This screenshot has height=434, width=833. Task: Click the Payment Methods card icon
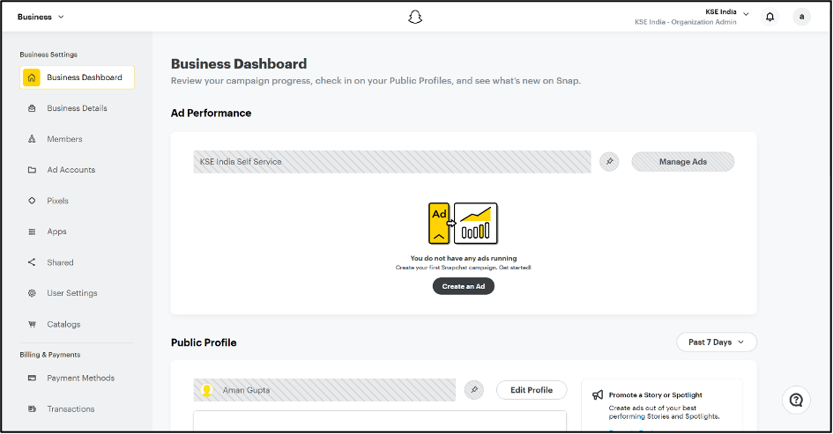[x=32, y=379]
